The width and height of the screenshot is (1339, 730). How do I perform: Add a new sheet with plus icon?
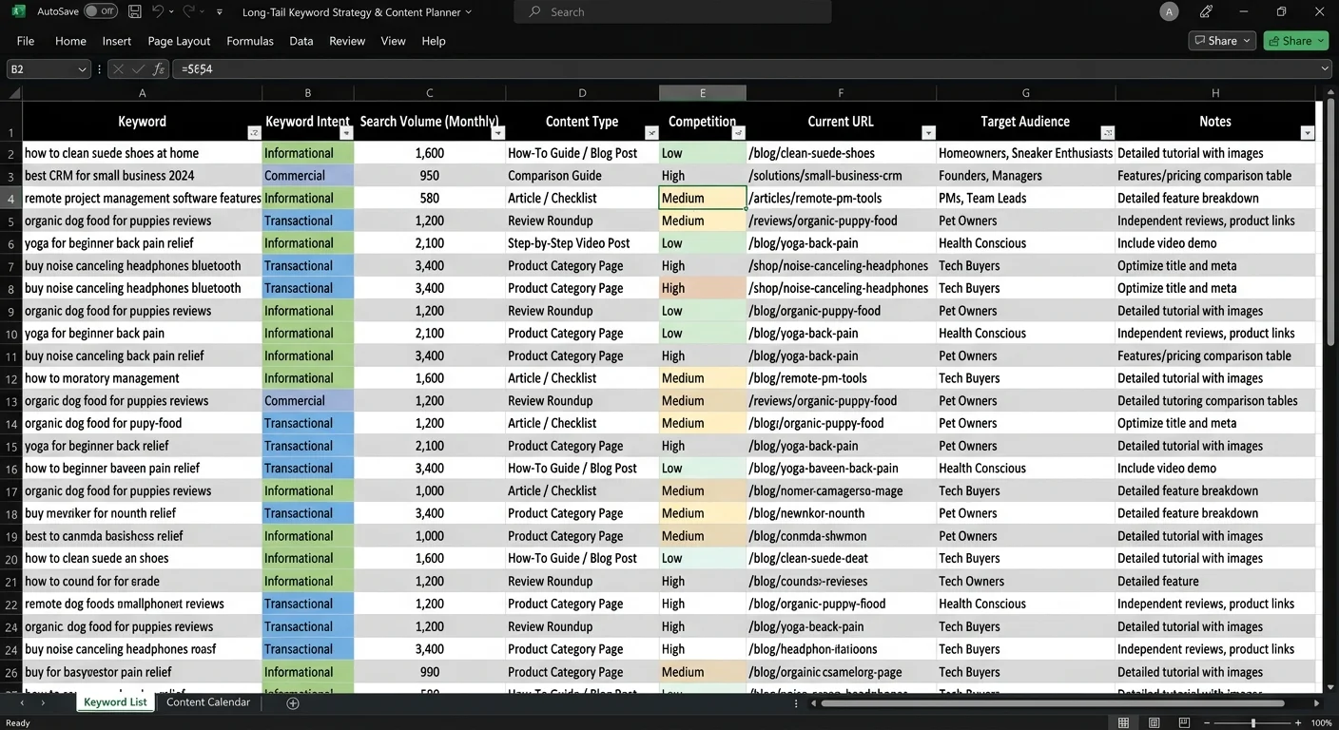coord(293,703)
